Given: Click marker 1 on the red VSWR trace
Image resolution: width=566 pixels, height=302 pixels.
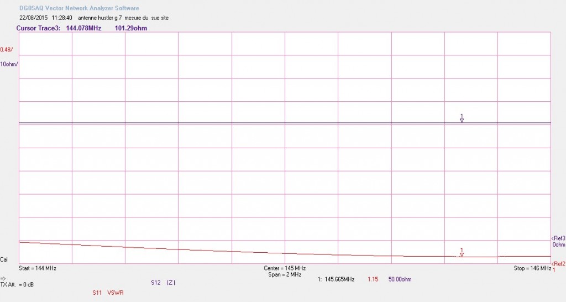Looking at the screenshot, I should pyautogui.click(x=462, y=253).
